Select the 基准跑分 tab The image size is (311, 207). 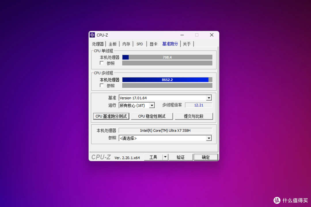(170, 44)
